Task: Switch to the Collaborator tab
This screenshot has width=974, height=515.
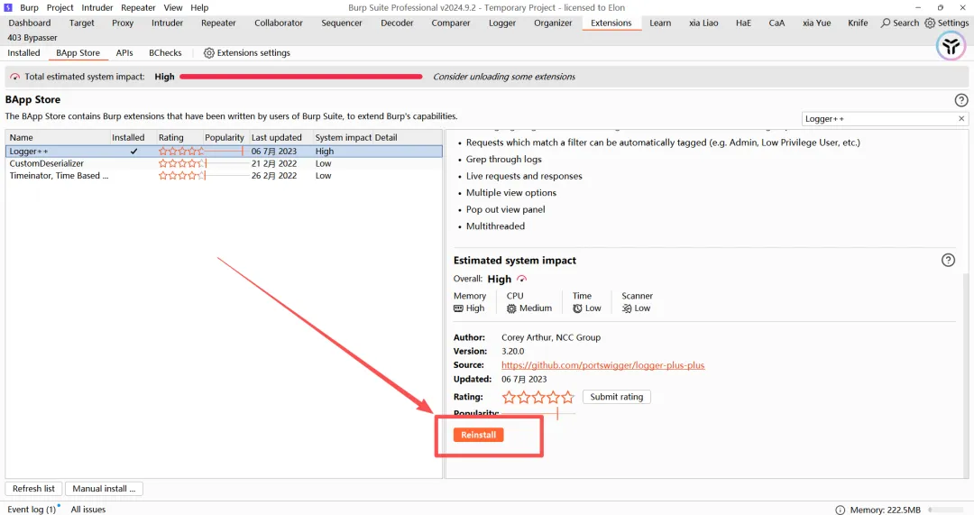Action: pyautogui.click(x=279, y=23)
